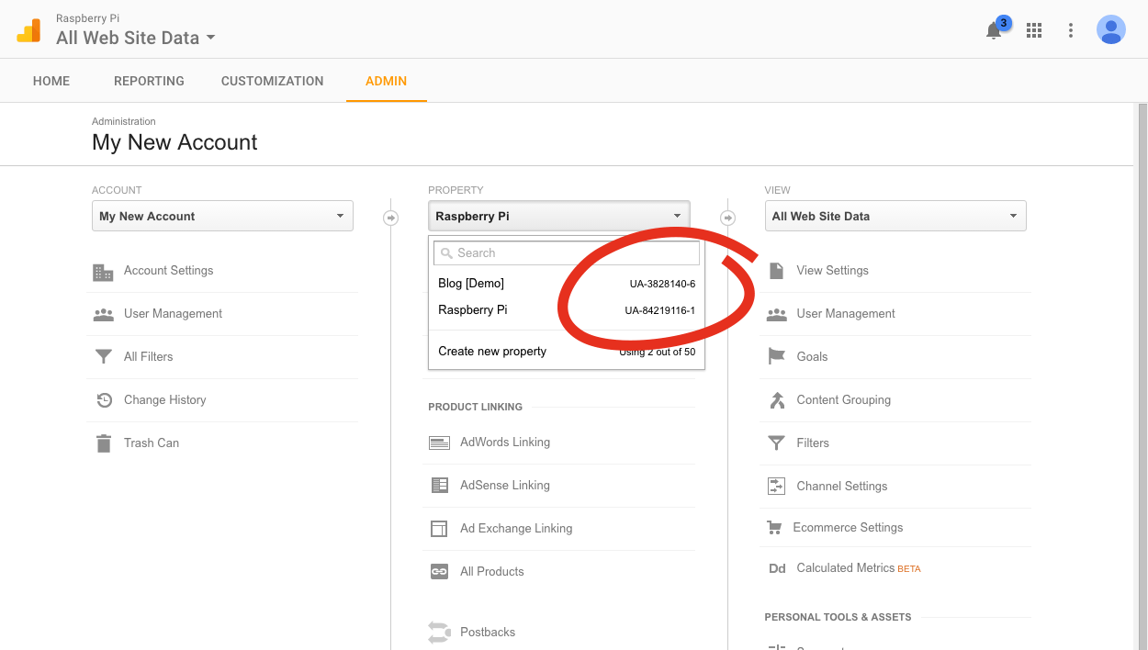This screenshot has width=1148, height=650.
Task: Switch to the REPORTING tab
Action: [x=149, y=81]
